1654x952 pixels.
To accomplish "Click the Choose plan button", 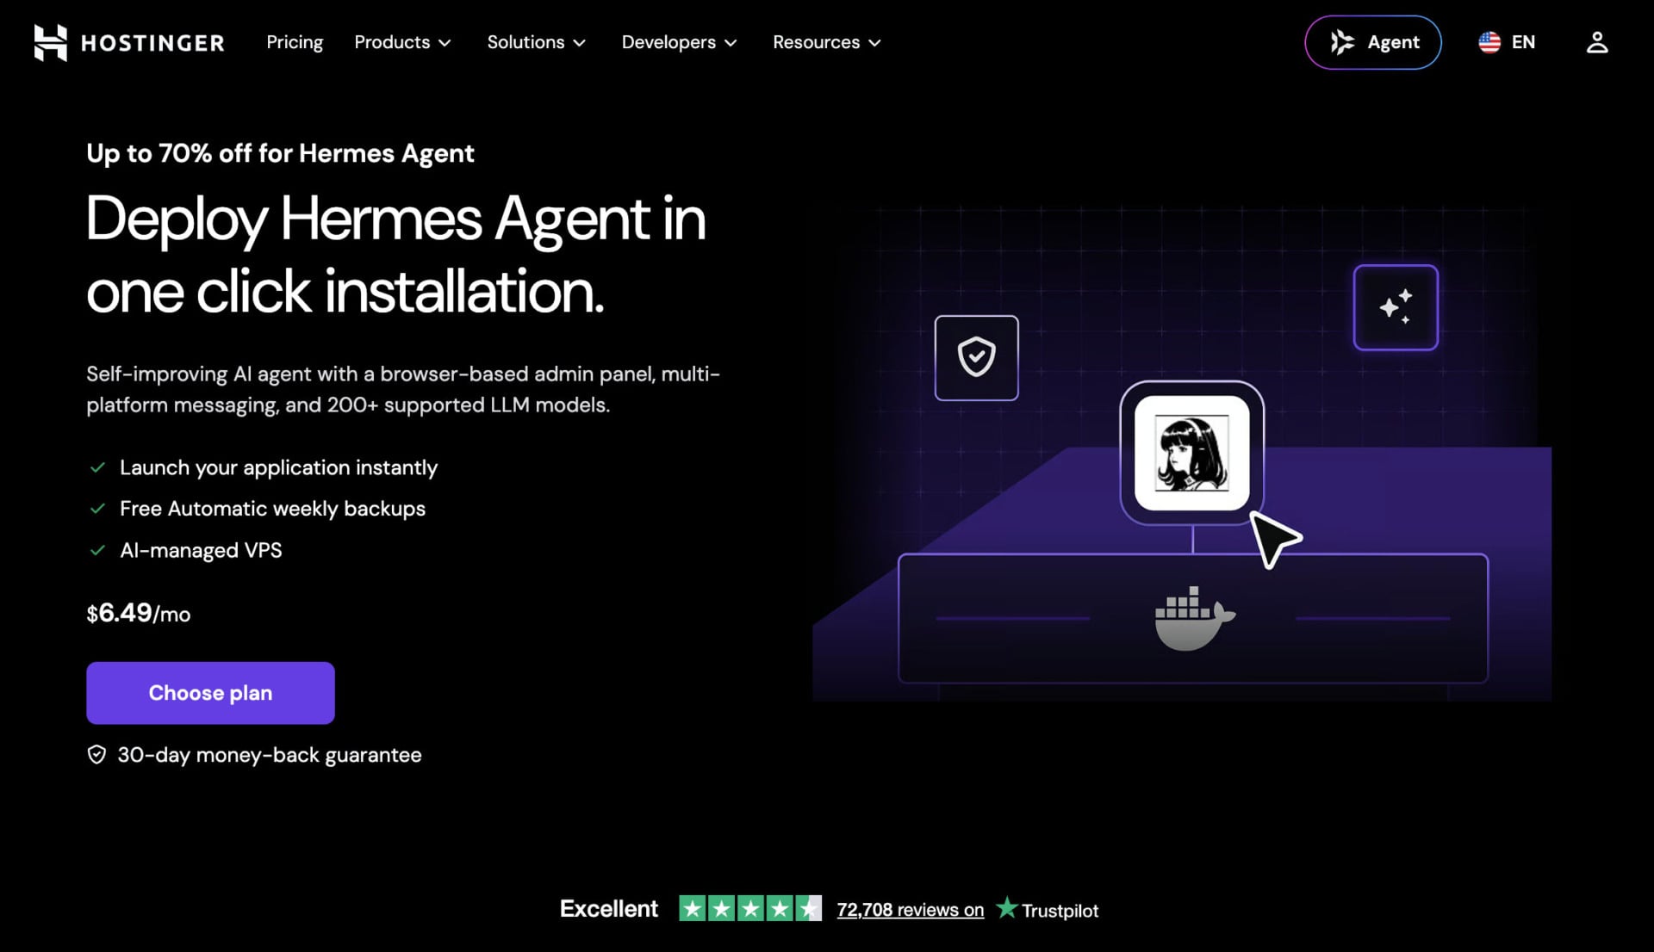I will tap(210, 693).
